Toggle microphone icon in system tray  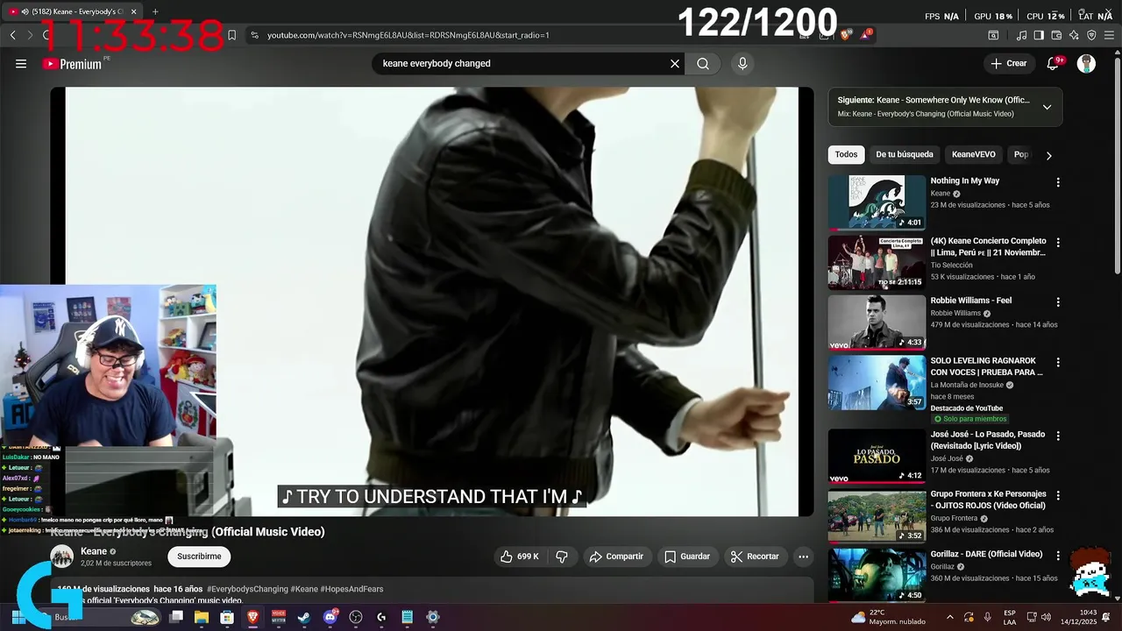987,617
